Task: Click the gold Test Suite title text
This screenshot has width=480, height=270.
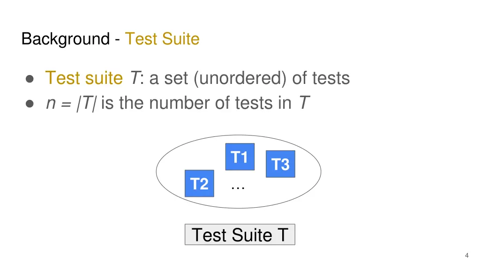Action: click(162, 39)
